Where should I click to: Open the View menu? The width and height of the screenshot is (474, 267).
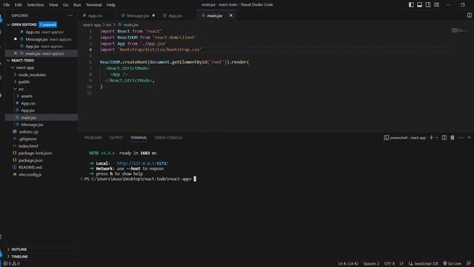(x=53, y=5)
